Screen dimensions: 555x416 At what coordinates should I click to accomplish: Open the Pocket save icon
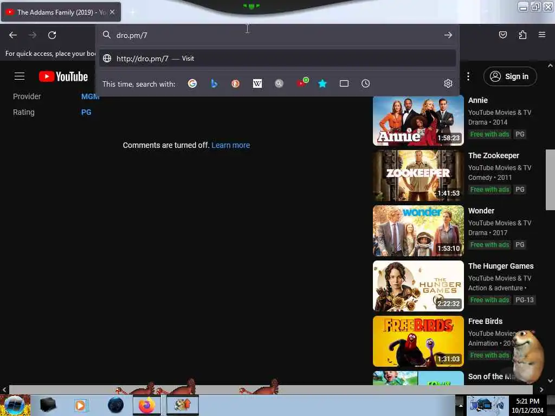tap(502, 35)
